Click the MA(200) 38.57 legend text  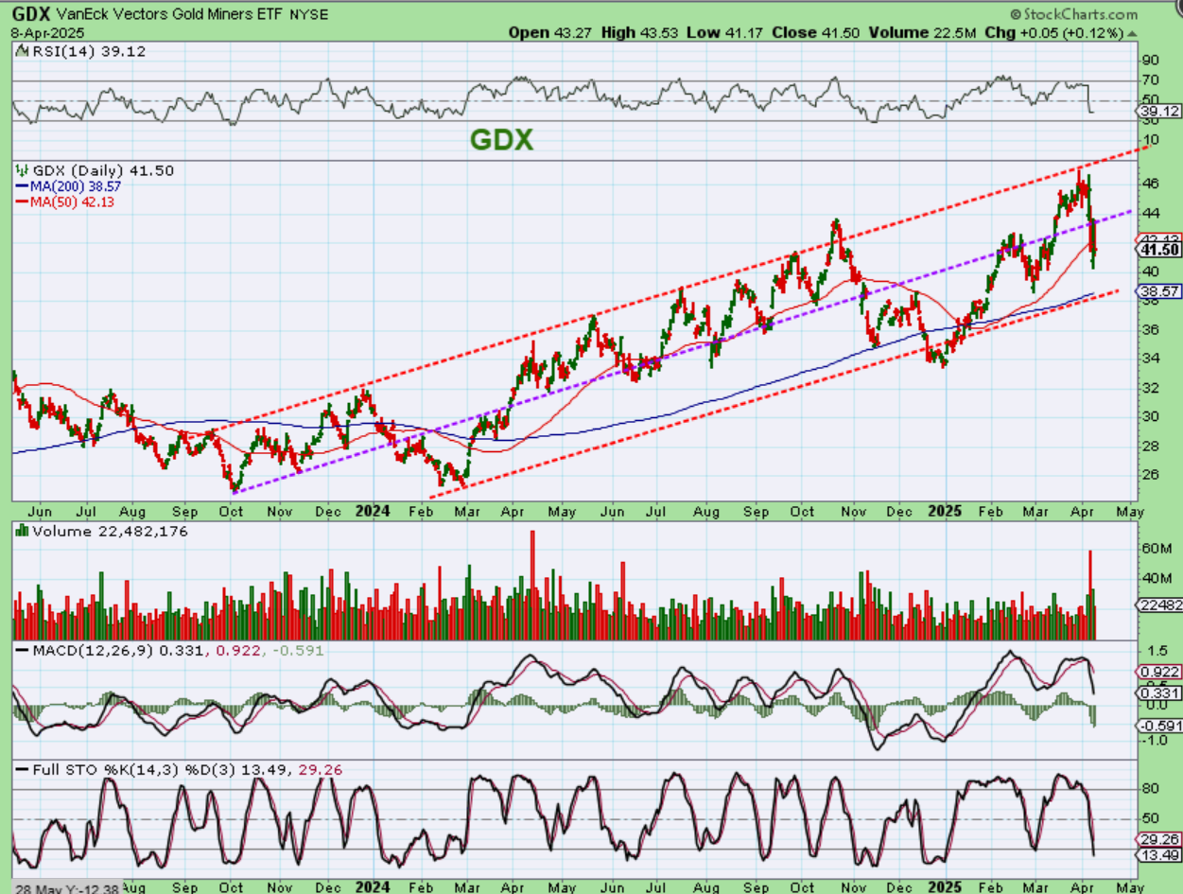tap(76, 187)
